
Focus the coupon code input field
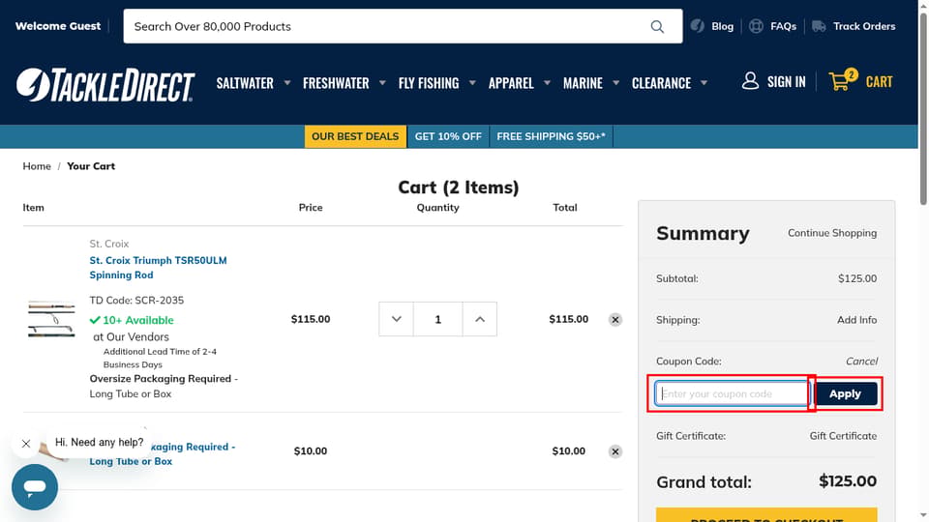pos(733,393)
